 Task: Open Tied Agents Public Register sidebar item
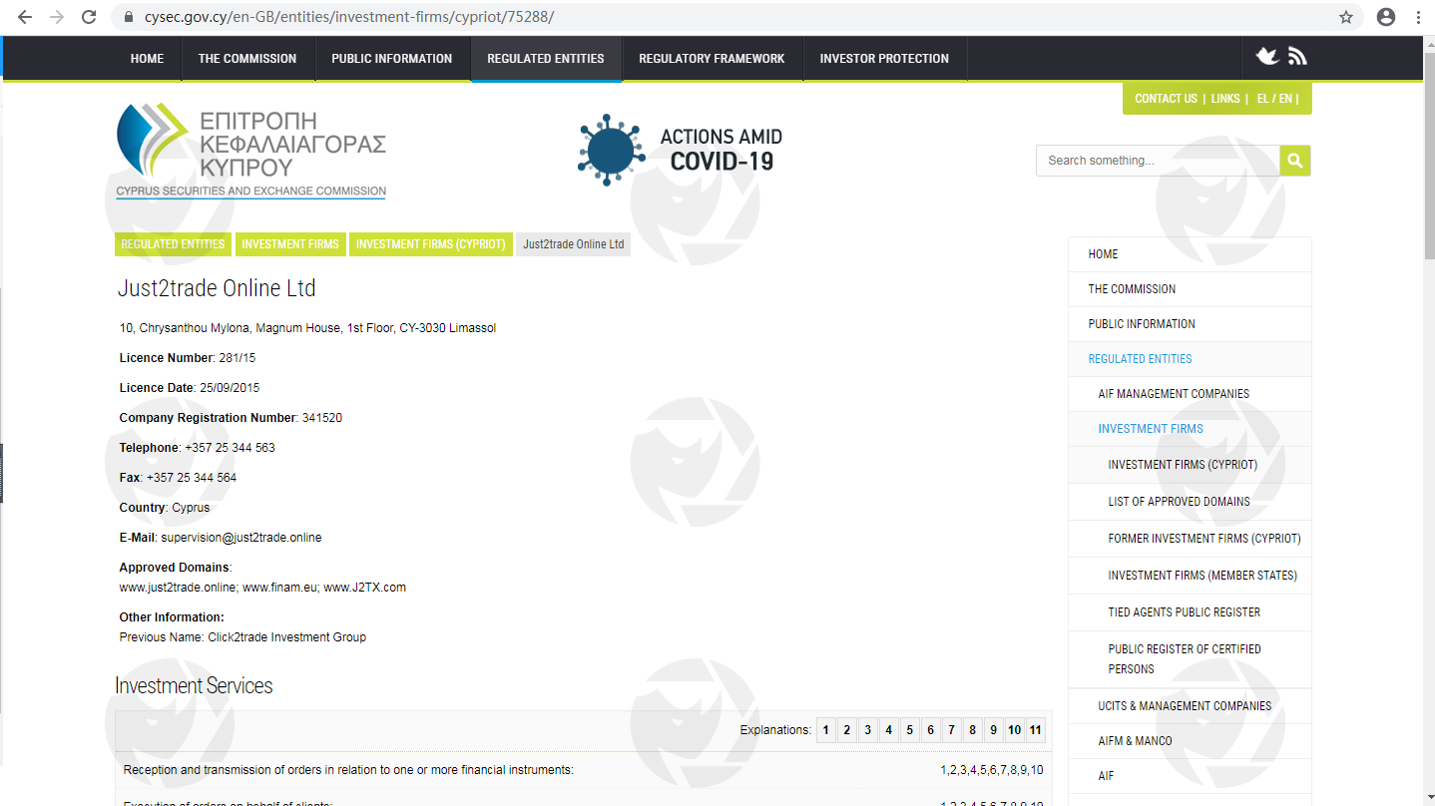point(1184,612)
